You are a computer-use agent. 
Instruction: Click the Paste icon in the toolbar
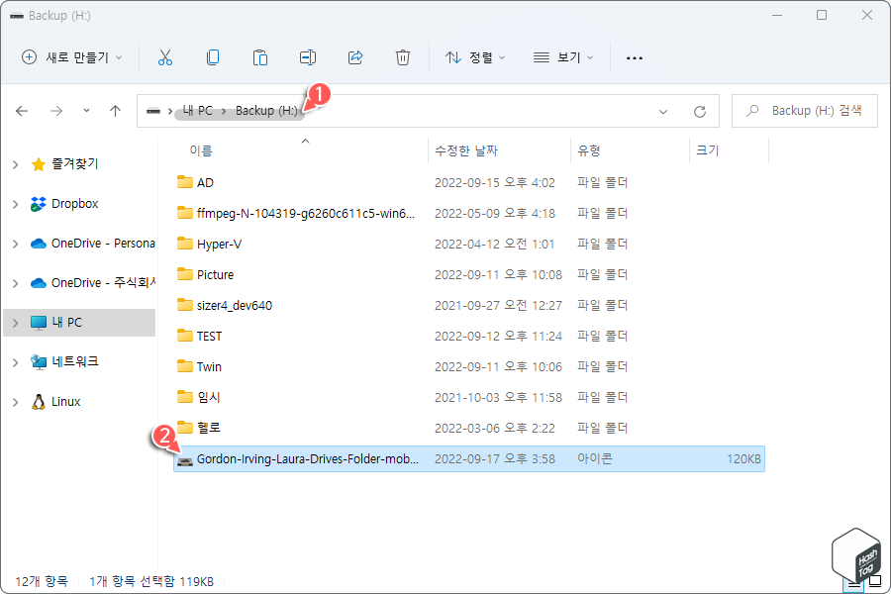tap(259, 57)
